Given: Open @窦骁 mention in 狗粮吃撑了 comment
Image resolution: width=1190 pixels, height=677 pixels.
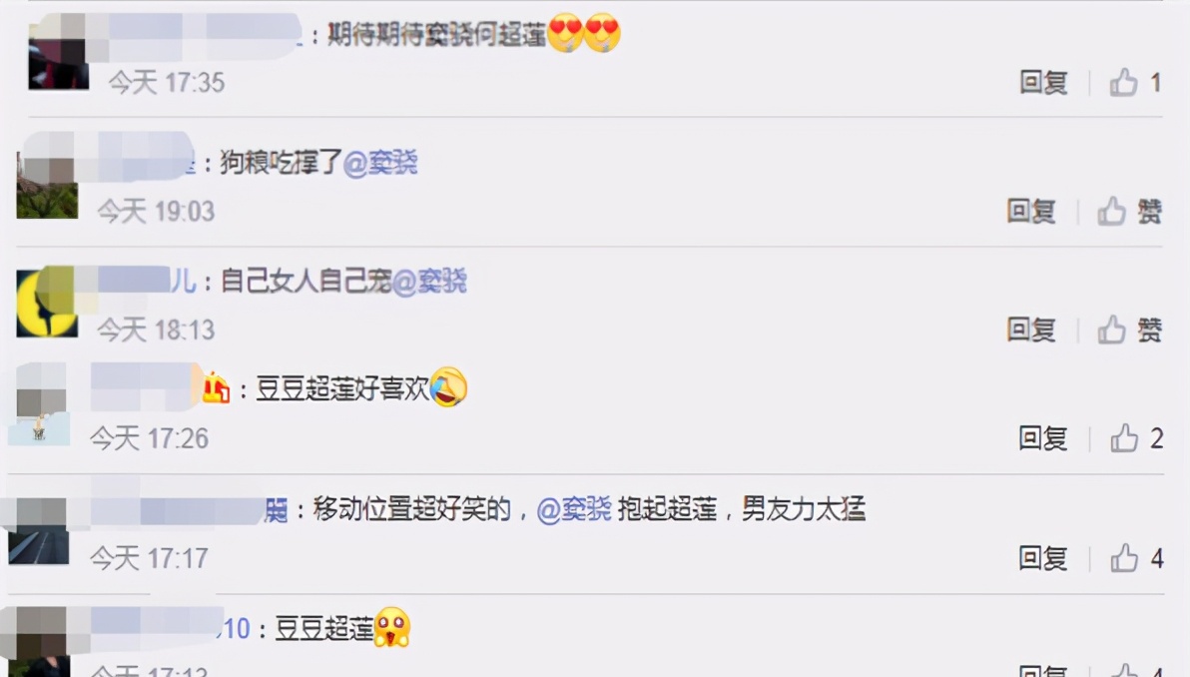Looking at the screenshot, I should click(x=380, y=163).
